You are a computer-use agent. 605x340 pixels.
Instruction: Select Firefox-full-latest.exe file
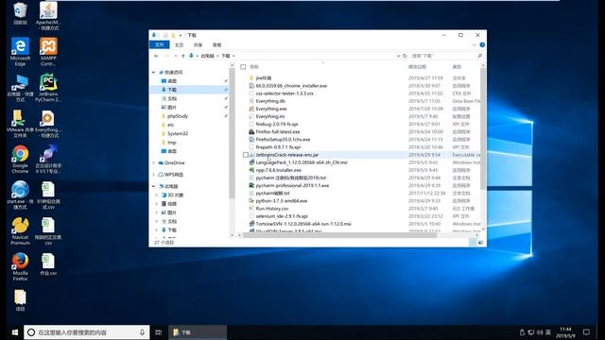point(277,132)
